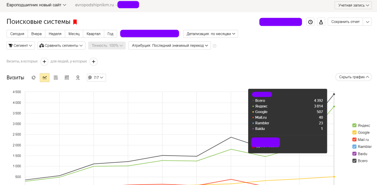
Task: Select the line chart view icon
Action: (45, 77)
